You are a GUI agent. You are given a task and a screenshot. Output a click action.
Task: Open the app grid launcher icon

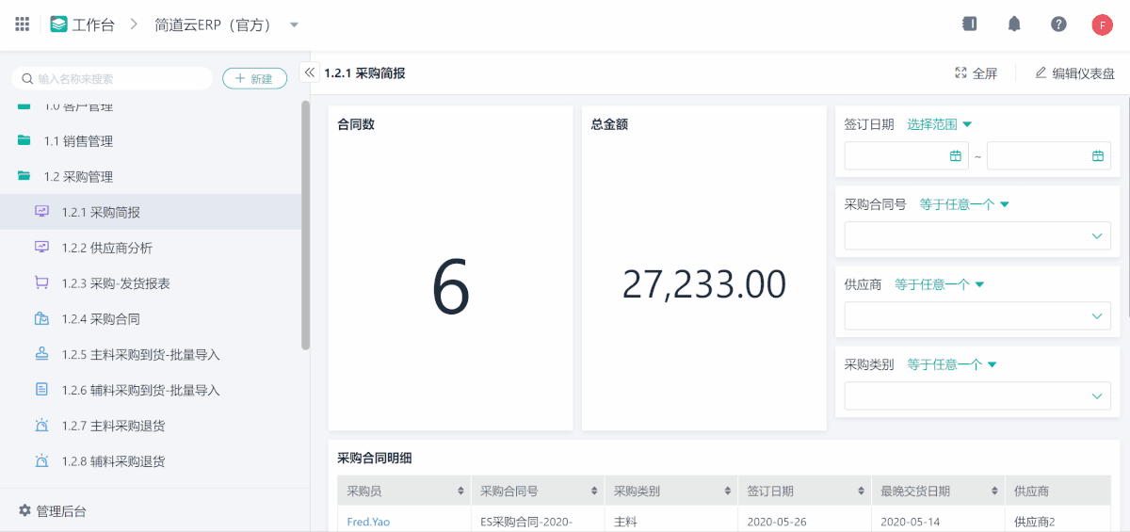pos(23,24)
